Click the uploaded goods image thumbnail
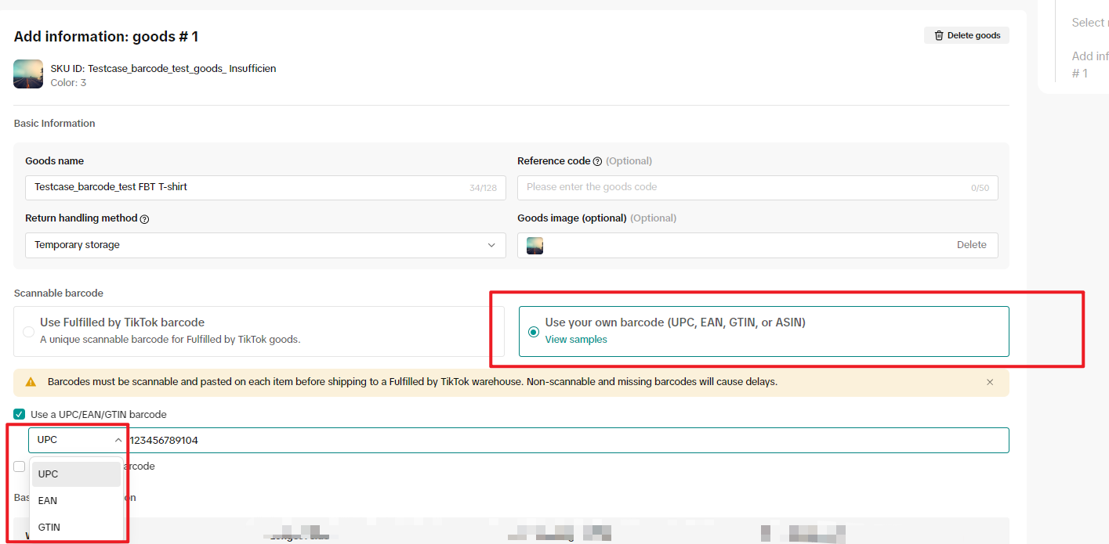This screenshot has height=544, width=1109. 535,246
